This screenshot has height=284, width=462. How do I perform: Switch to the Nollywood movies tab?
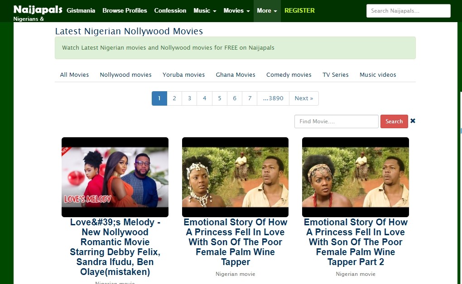click(x=125, y=74)
